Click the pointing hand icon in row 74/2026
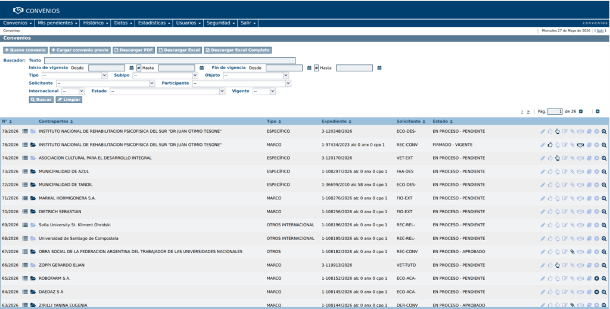Image resolution: width=610 pixels, height=309 pixels. (x=557, y=158)
